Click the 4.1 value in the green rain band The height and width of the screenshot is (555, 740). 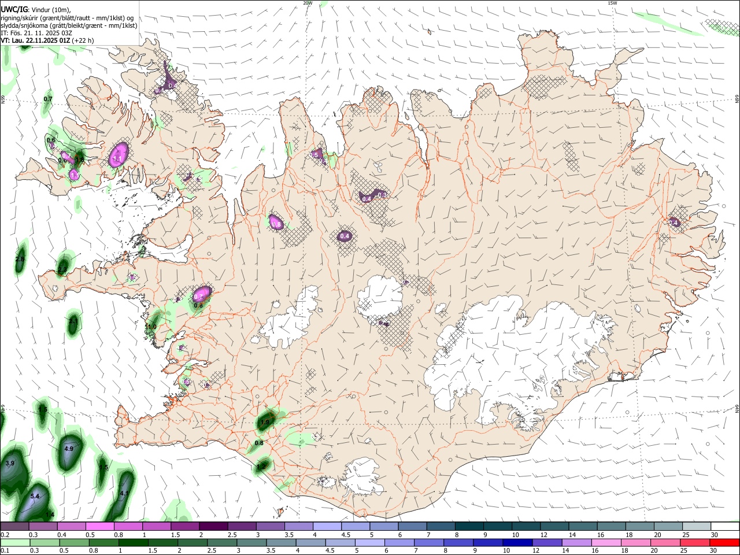pos(124,494)
